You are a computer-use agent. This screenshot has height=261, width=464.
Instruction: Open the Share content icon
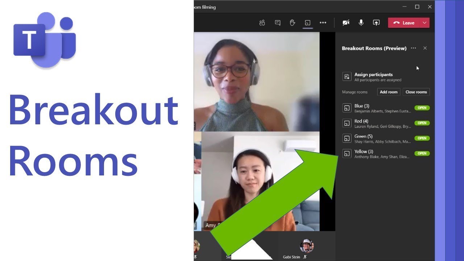[x=376, y=23]
